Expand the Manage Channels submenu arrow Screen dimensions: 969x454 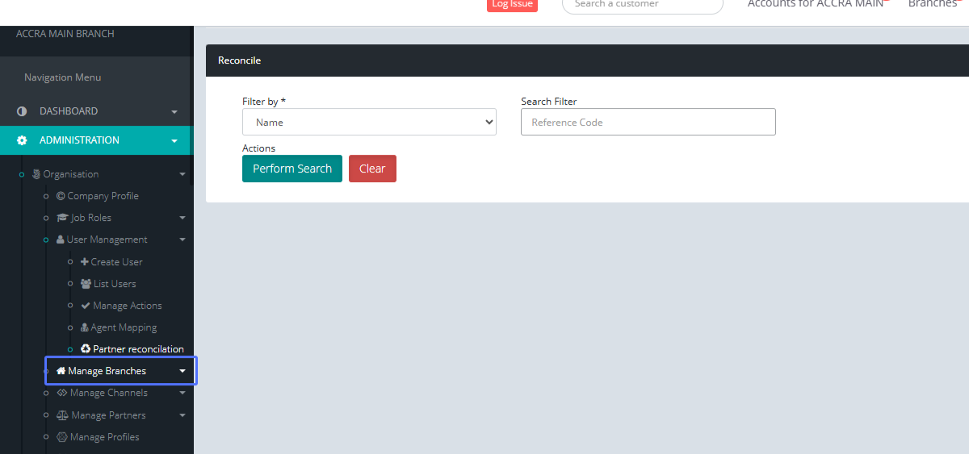[182, 394]
